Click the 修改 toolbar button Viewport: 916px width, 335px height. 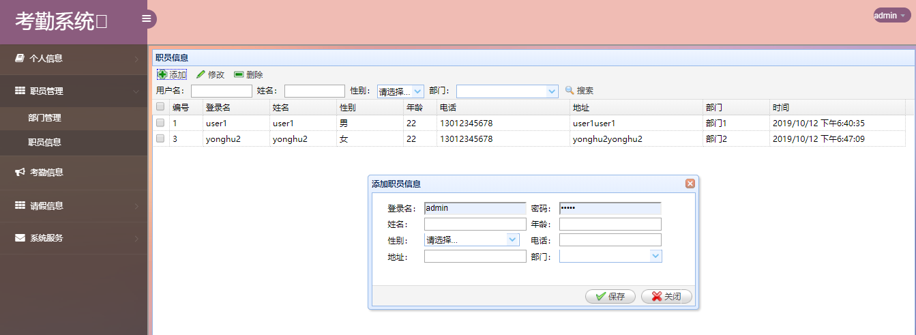tap(210, 74)
